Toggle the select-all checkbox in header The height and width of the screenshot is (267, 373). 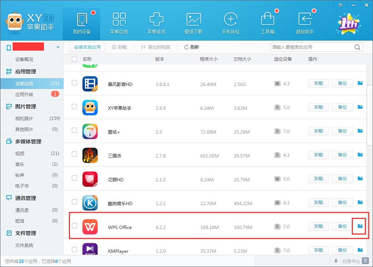(74, 59)
